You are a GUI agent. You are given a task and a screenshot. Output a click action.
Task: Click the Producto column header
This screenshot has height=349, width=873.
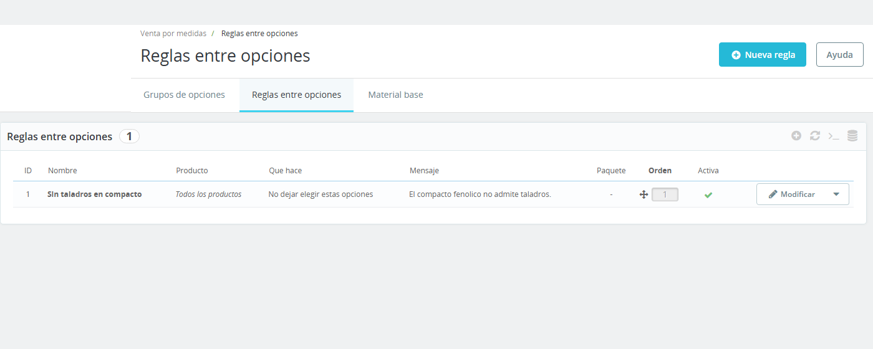192,170
